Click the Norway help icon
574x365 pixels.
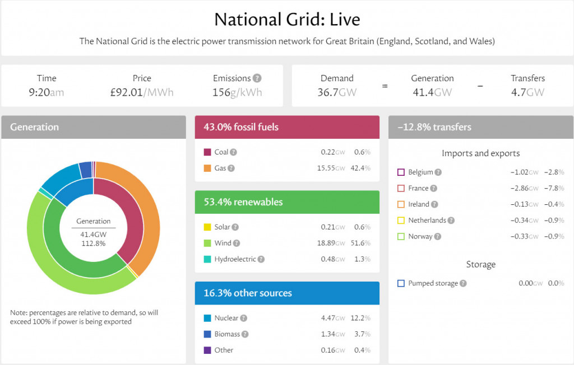tap(437, 237)
